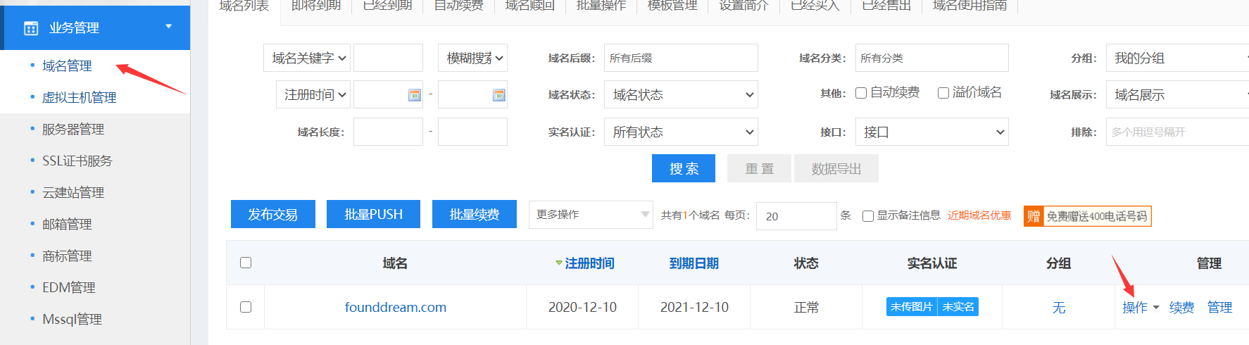Sort by the 注册时间 column arrow
Viewport: 1249px width, 345px height.
click(559, 263)
